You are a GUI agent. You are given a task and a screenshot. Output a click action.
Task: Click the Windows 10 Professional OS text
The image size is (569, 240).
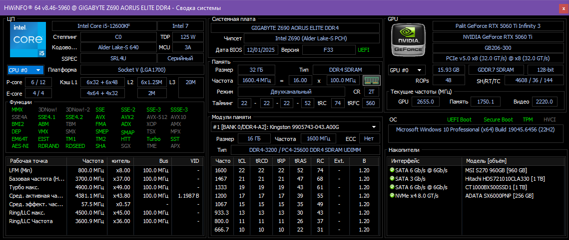[475, 129]
